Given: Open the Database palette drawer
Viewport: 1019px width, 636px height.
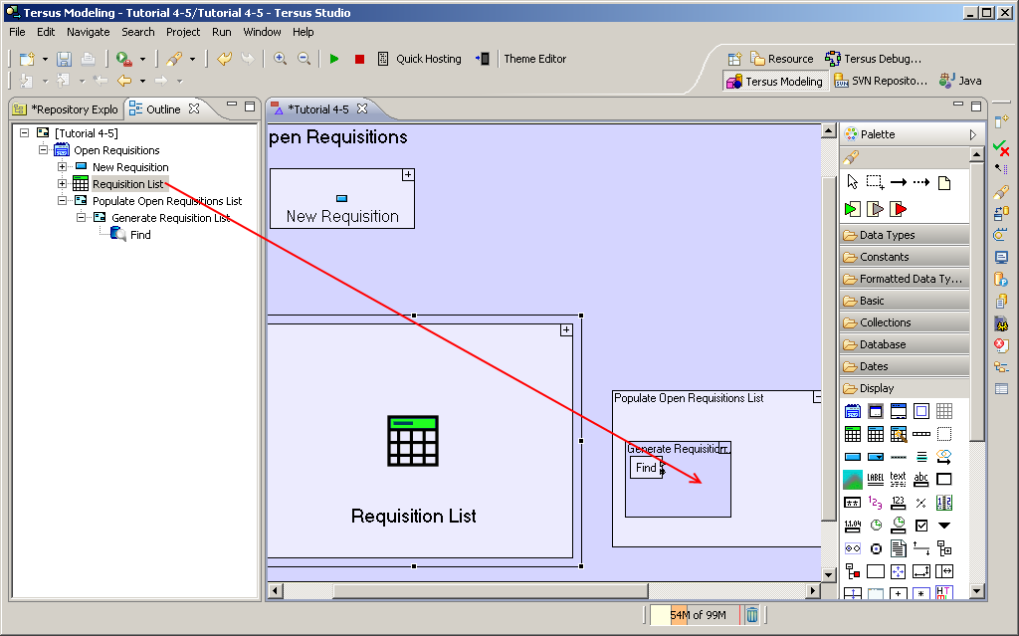Looking at the screenshot, I should (904, 344).
